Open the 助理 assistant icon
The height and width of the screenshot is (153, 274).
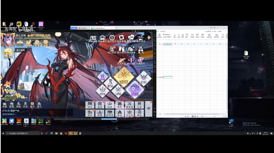(x=11, y=105)
